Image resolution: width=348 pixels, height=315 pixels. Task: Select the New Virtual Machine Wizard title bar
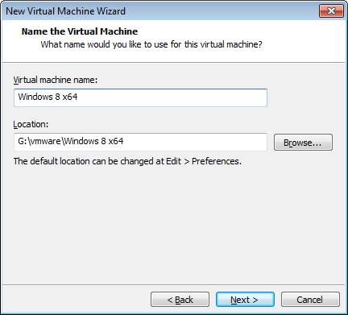pyautogui.click(x=161, y=11)
